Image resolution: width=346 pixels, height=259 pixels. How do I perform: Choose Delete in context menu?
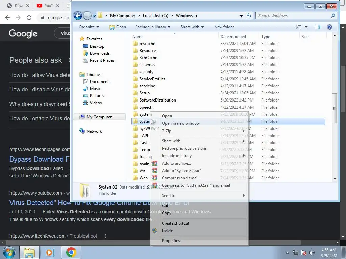[x=199, y=231]
